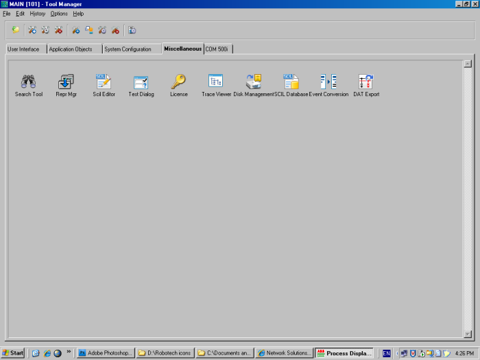This screenshot has width=480, height=360.
Task: Open the History menu
Action: [37, 14]
